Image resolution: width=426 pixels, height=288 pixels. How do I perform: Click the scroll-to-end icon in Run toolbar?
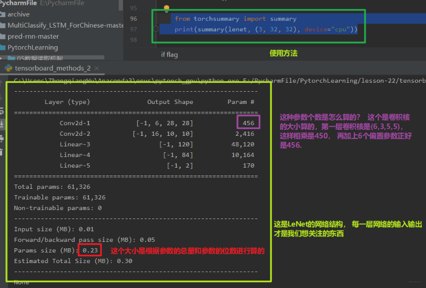coord(2,124)
